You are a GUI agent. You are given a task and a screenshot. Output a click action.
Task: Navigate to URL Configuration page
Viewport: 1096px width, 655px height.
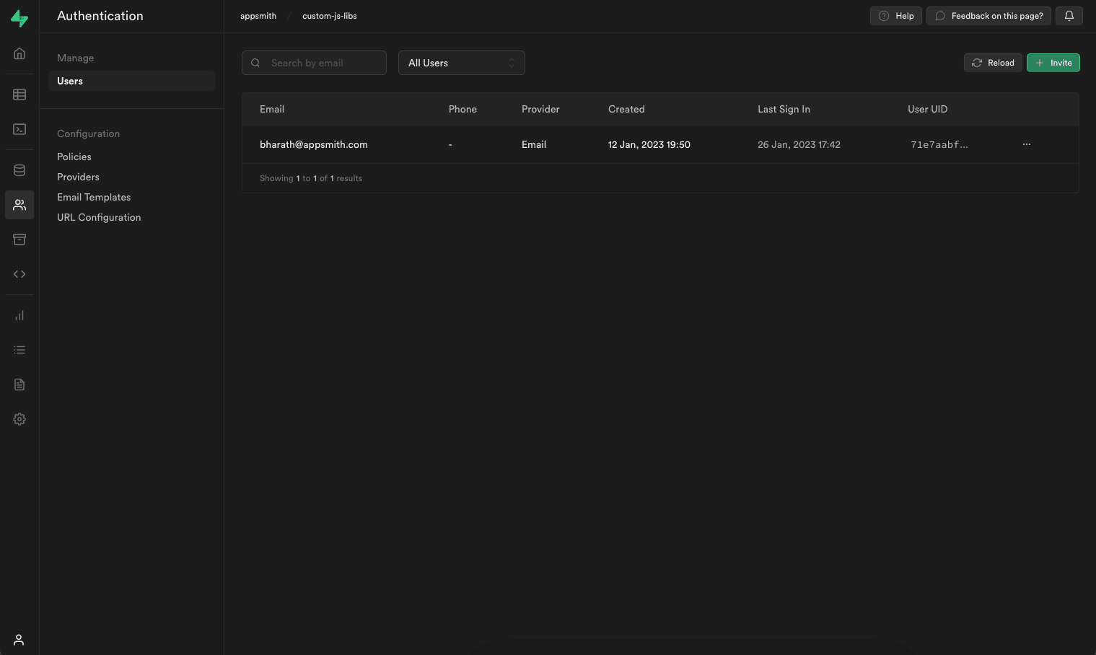[99, 217]
